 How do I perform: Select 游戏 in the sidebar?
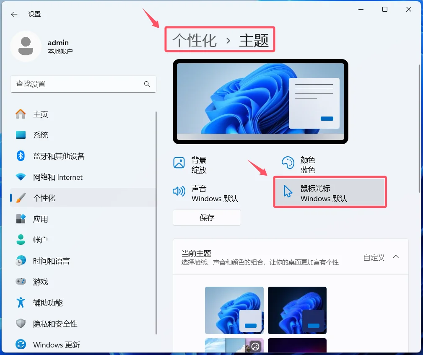[40, 282]
